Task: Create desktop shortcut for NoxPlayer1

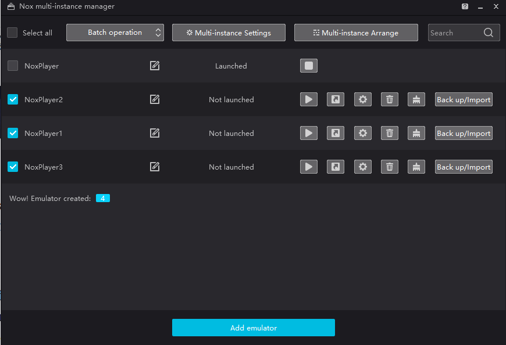Action: (335, 133)
